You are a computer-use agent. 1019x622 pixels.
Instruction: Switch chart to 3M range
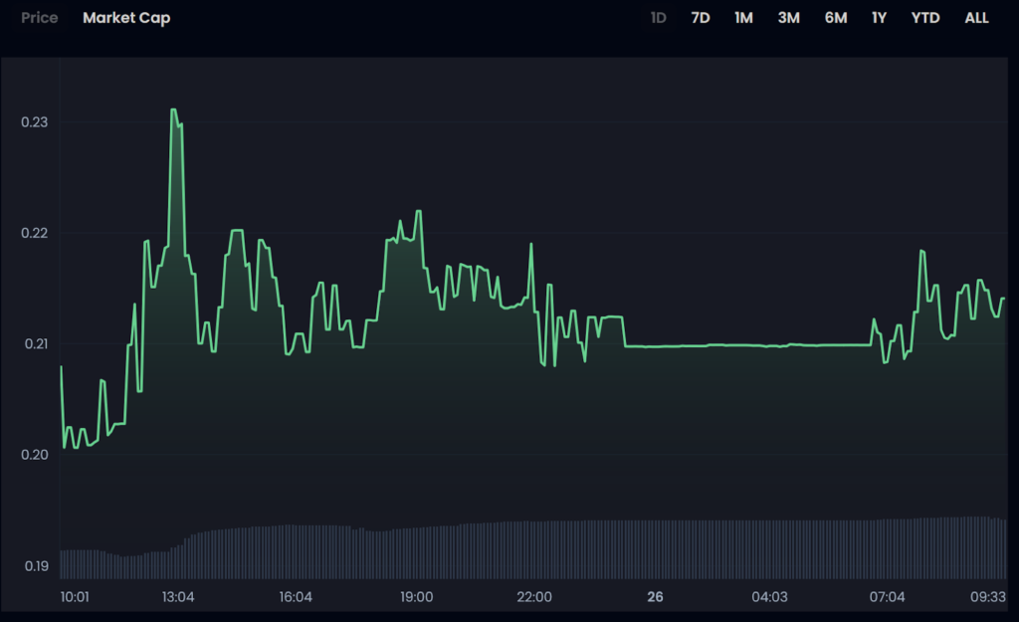(x=788, y=18)
